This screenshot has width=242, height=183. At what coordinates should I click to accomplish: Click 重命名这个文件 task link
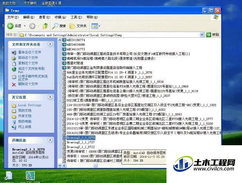30,52
